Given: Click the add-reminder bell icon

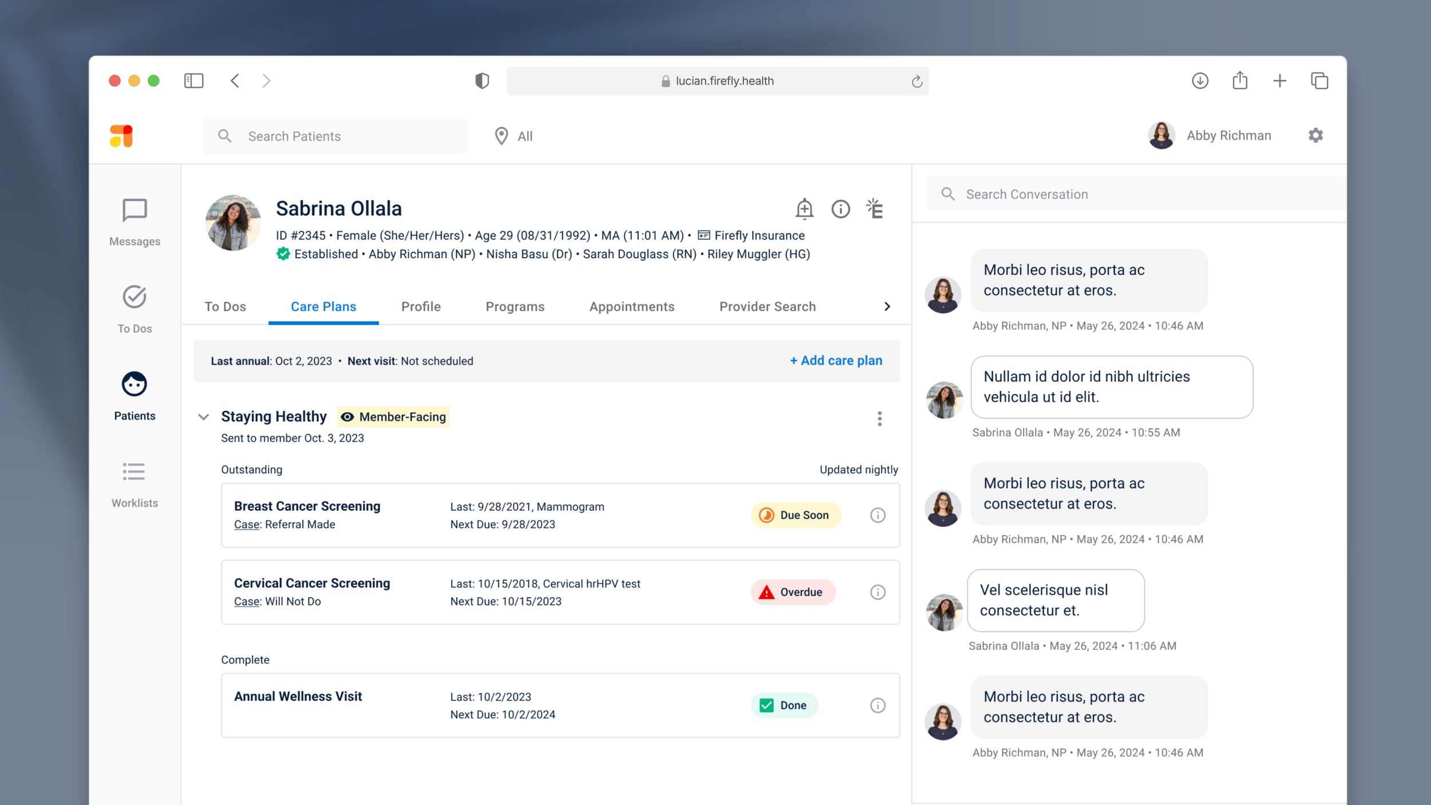Looking at the screenshot, I should 804,209.
